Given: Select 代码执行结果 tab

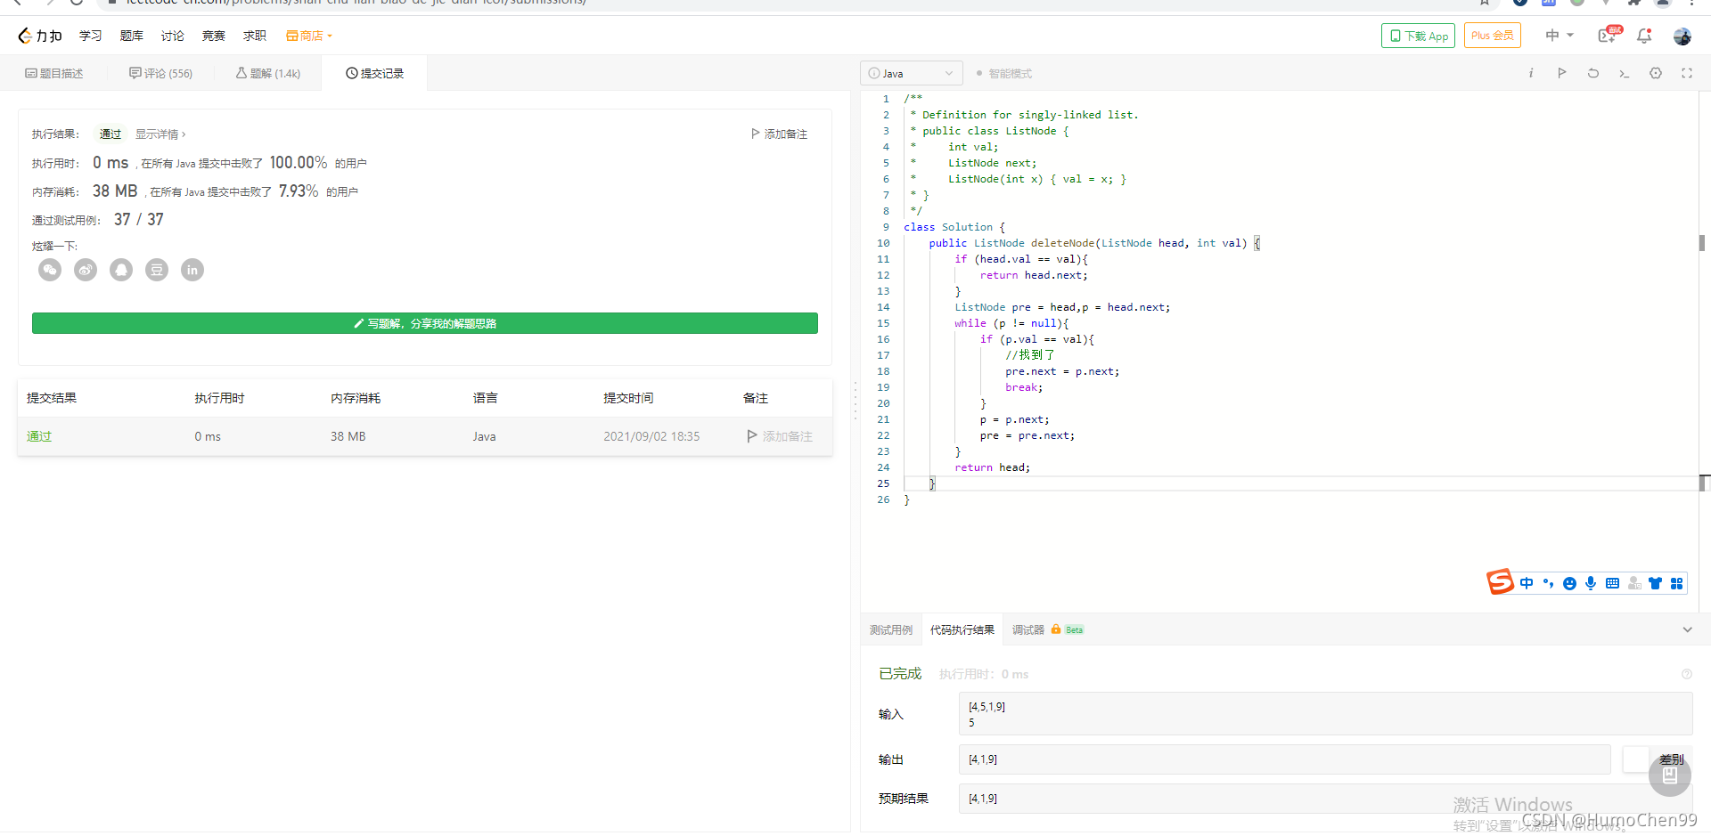Looking at the screenshot, I should 962,629.
